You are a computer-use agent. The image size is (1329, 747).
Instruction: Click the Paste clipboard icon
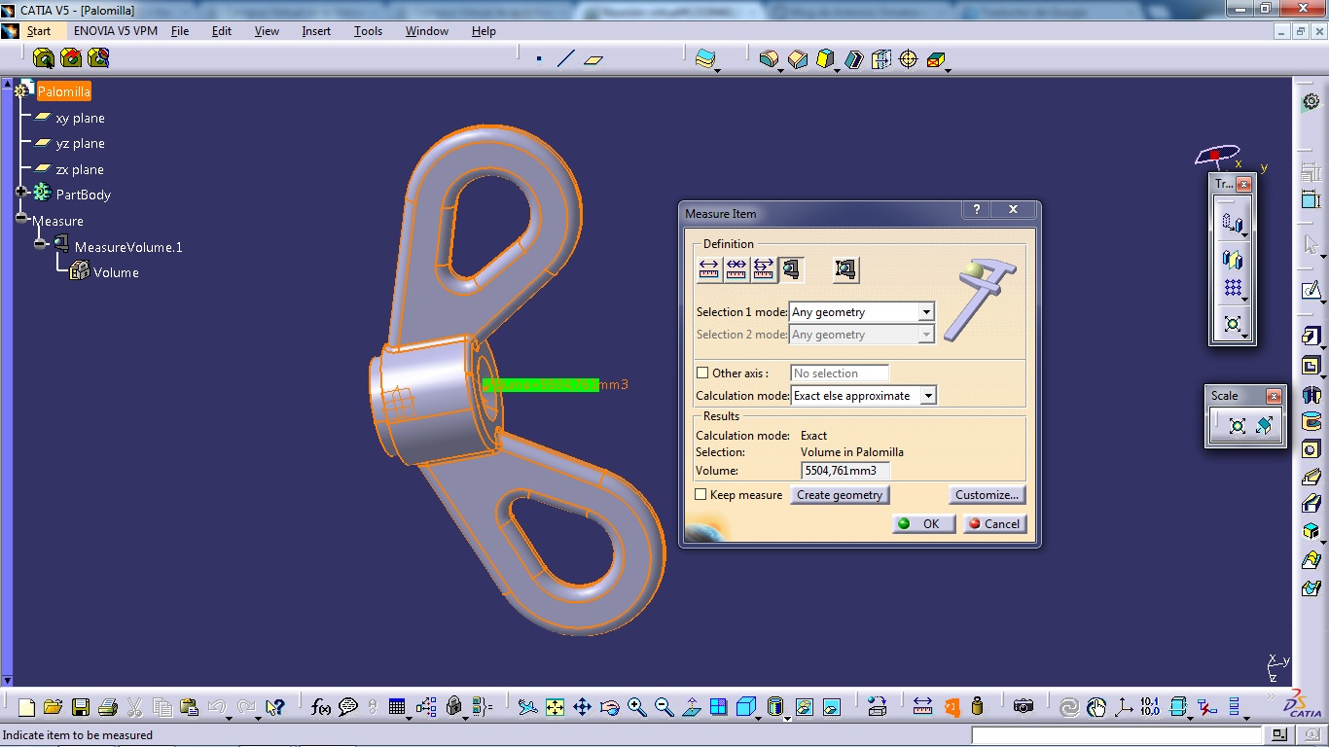click(190, 707)
